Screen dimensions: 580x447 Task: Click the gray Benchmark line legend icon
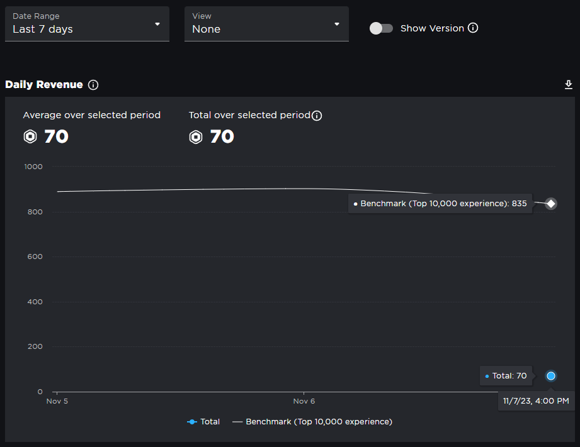coord(236,422)
